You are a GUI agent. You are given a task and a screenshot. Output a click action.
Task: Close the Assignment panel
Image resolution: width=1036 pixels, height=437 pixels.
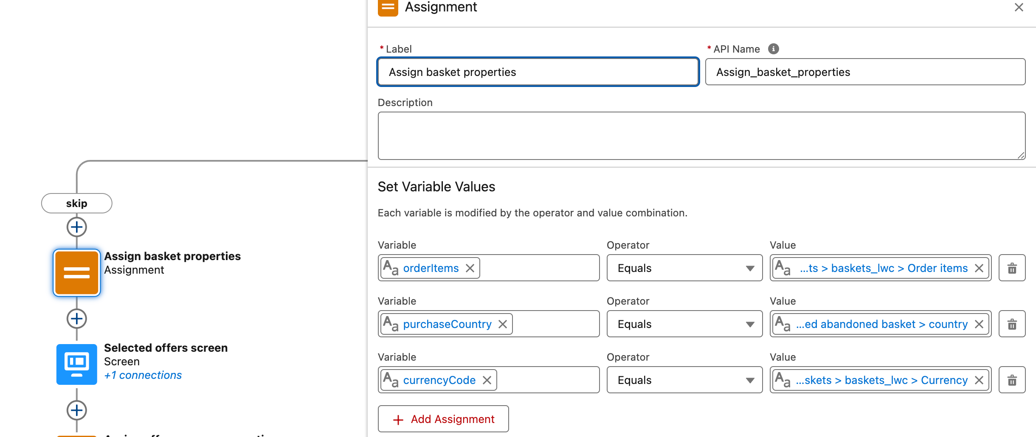coord(1019,7)
